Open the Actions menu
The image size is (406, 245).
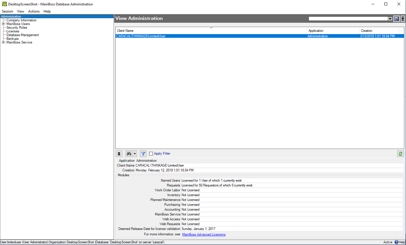(x=34, y=11)
